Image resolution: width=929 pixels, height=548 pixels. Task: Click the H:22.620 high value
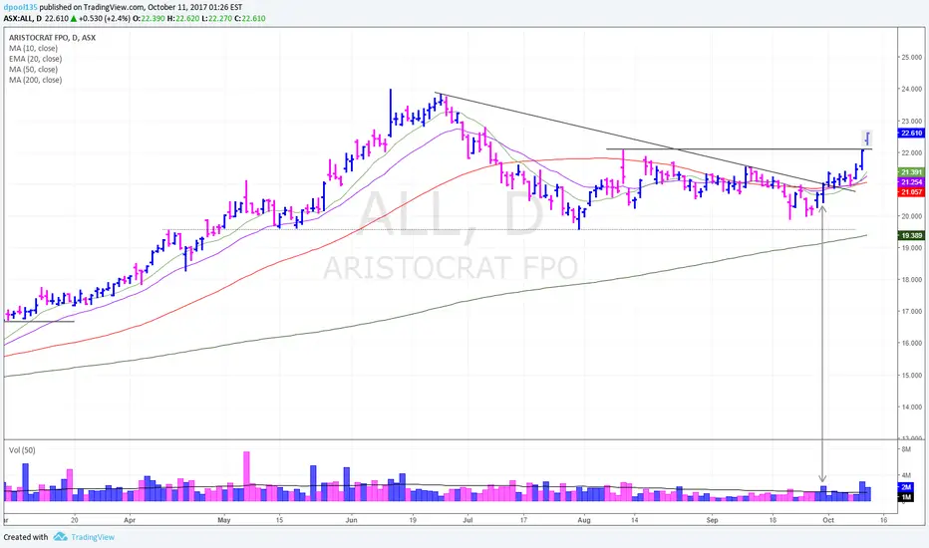point(183,18)
